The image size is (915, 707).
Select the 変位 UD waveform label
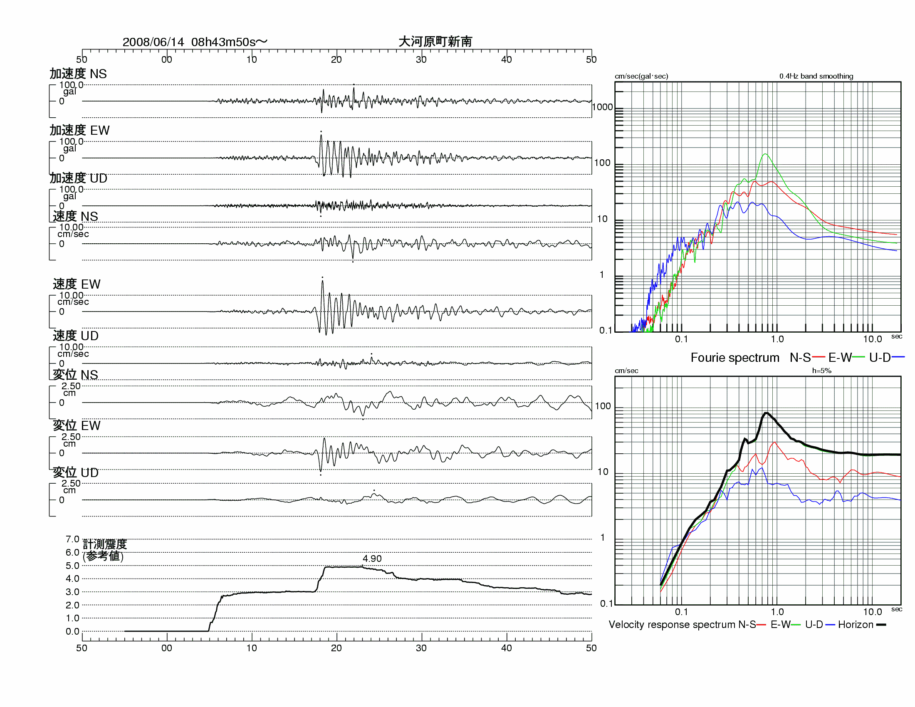click(x=76, y=472)
